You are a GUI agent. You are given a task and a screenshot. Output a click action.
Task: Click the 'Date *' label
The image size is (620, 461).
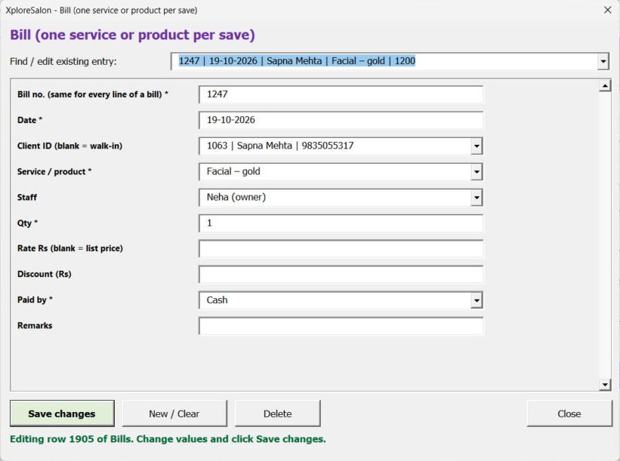click(x=29, y=120)
